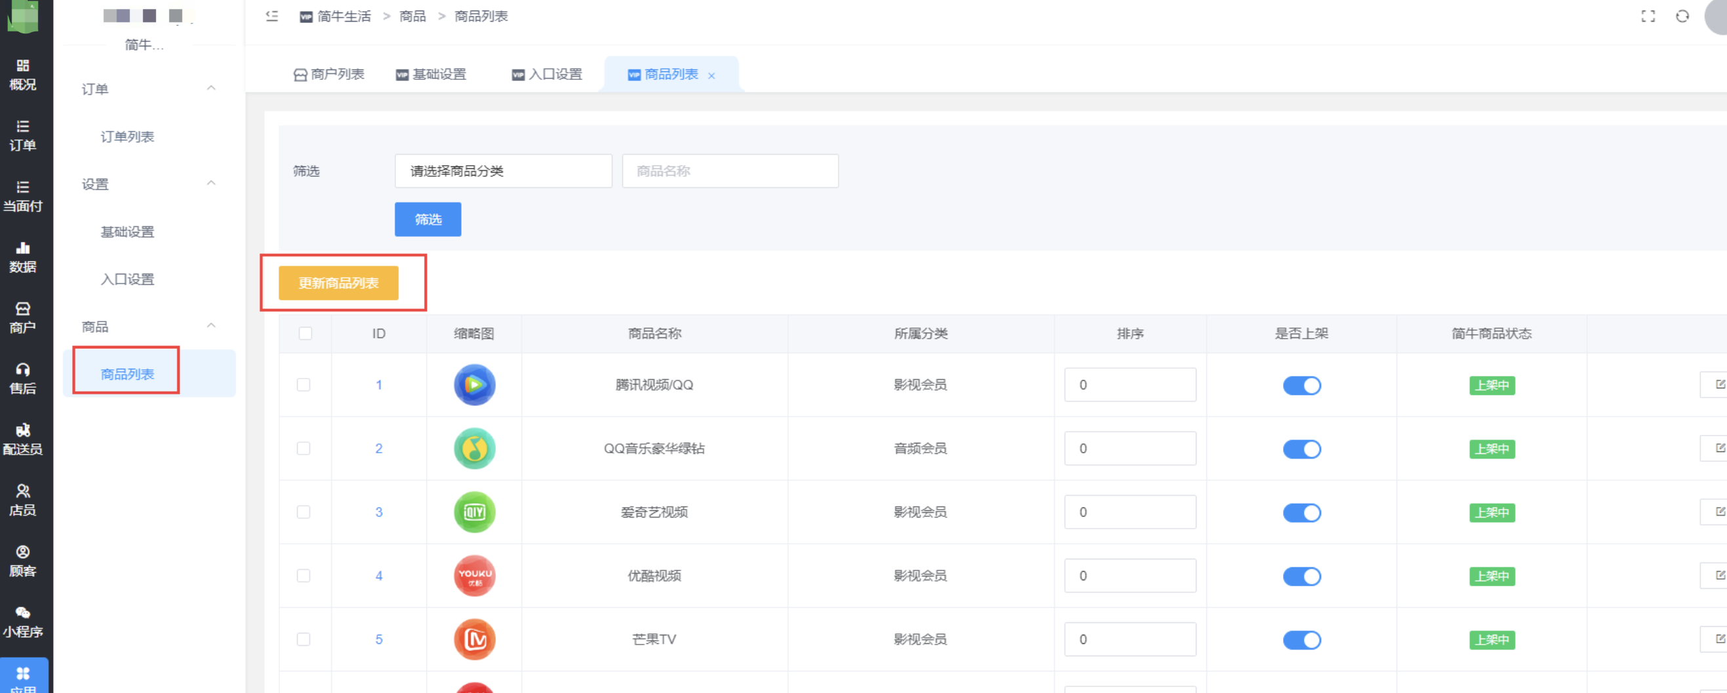Screen dimensions: 1727x693
Task: Toggle 是否上架 switch for 芒果TV
Action: tap(1301, 639)
